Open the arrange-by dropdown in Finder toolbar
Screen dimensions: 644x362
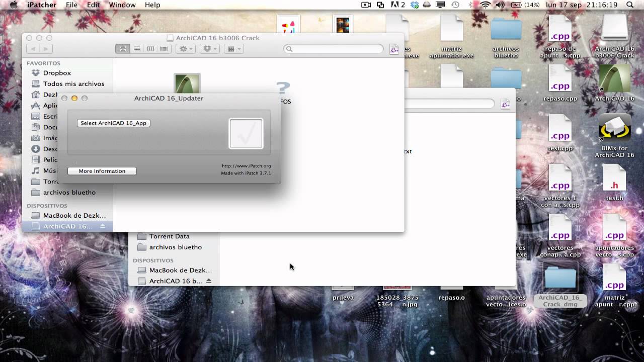tap(233, 49)
